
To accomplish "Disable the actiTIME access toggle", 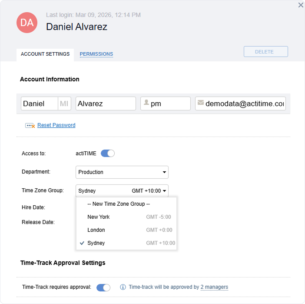I will coord(107,153).
